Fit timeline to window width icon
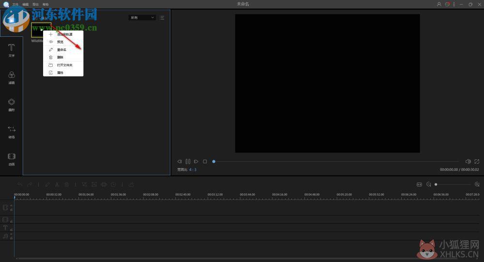The image size is (484, 262). pyautogui.click(x=419, y=185)
